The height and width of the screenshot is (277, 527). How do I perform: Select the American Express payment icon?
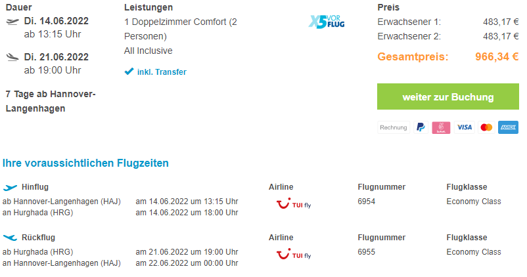coord(508,127)
